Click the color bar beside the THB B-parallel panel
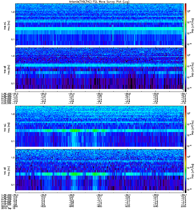This screenshot has height=210, width=196. tap(186, 70)
